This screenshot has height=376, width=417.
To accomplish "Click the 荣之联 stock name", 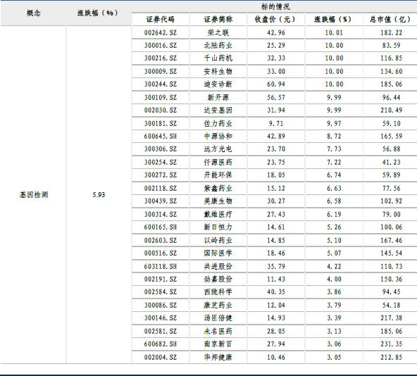I will pyautogui.click(x=218, y=32).
